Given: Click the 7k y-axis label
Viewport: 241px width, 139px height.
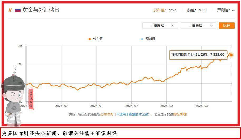Looking at the screenshot, I should pyautogui.click(x=20, y=64).
